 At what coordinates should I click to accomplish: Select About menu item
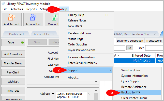pos(86,78)
